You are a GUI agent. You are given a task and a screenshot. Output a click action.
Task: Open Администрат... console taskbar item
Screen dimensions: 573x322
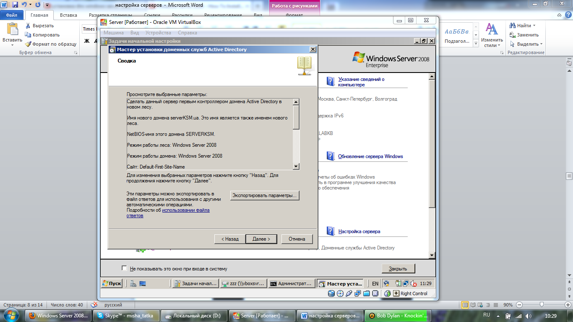(292, 283)
